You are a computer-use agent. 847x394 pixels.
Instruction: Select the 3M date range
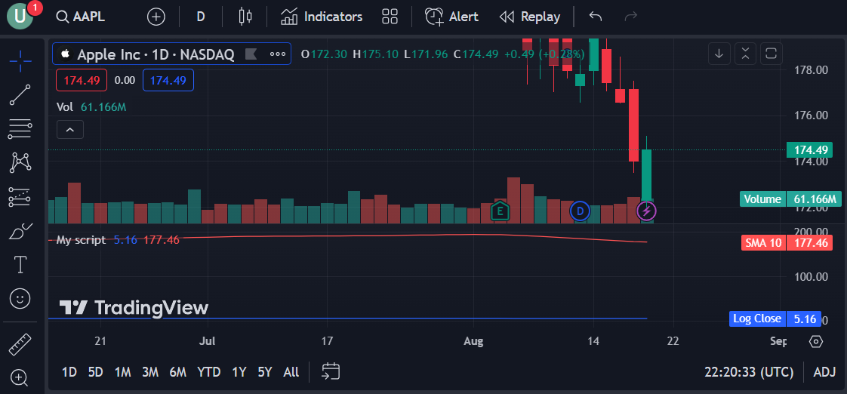[150, 372]
